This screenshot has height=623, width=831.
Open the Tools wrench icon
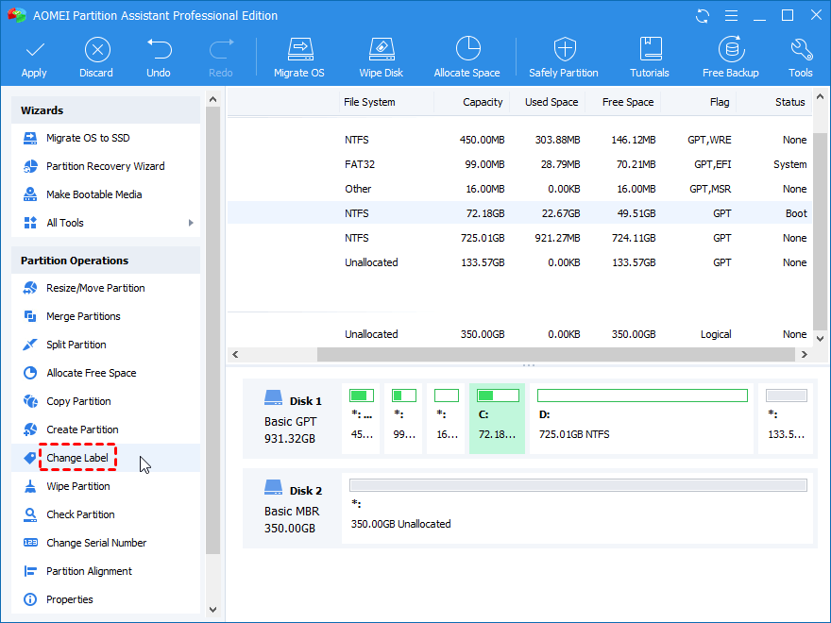[801, 50]
